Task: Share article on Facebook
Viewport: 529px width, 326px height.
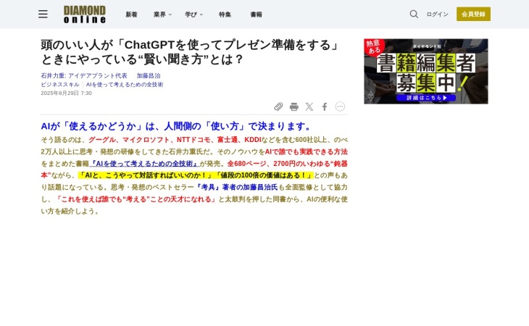Action: 325,107
